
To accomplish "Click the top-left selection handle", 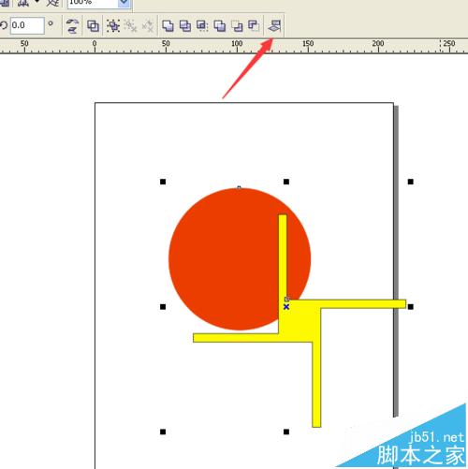I will [x=163, y=182].
